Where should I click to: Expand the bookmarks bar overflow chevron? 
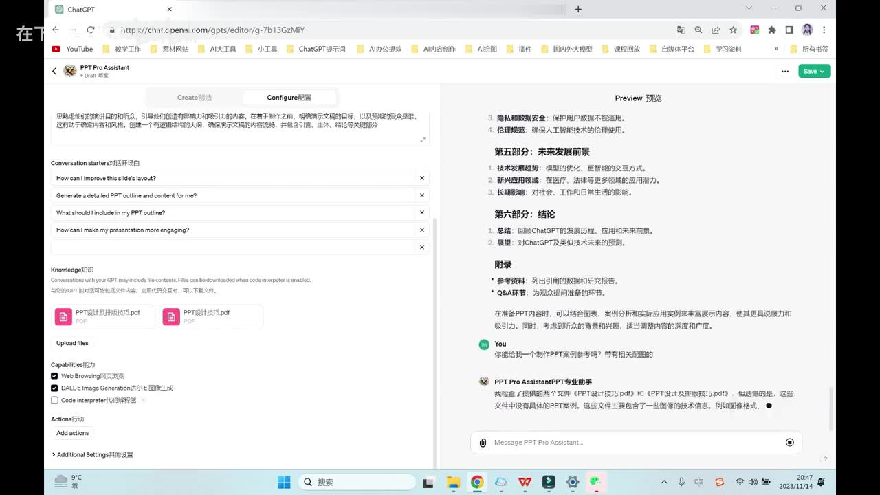coord(776,49)
